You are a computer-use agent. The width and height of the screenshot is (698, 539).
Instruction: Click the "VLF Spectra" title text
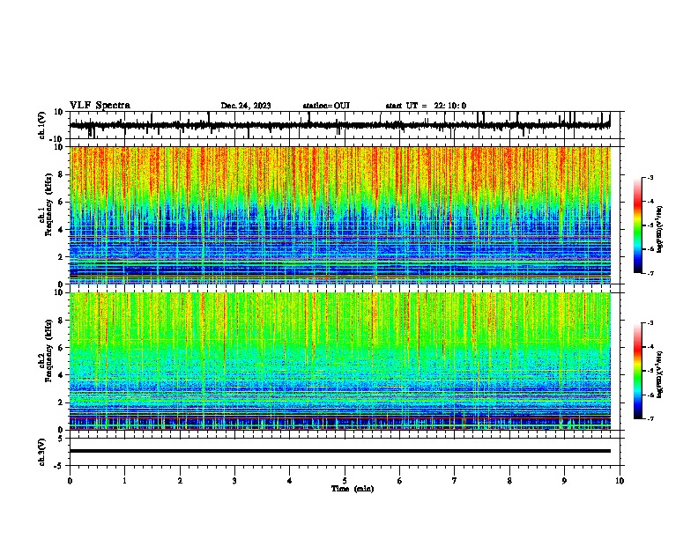coord(100,106)
